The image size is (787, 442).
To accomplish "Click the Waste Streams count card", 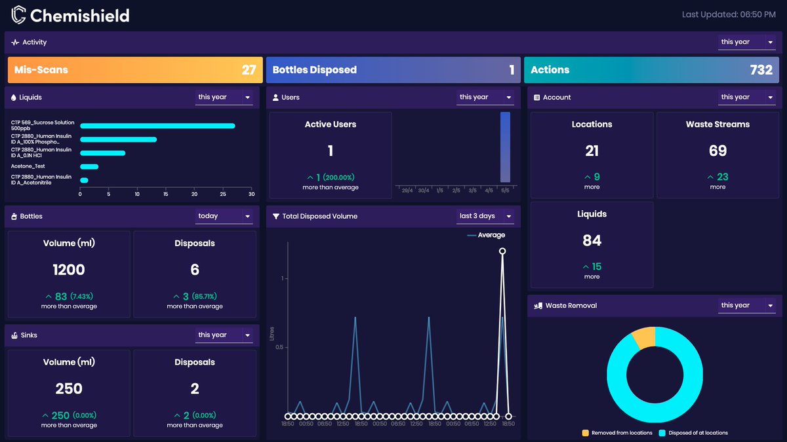I will coord(717,155).
